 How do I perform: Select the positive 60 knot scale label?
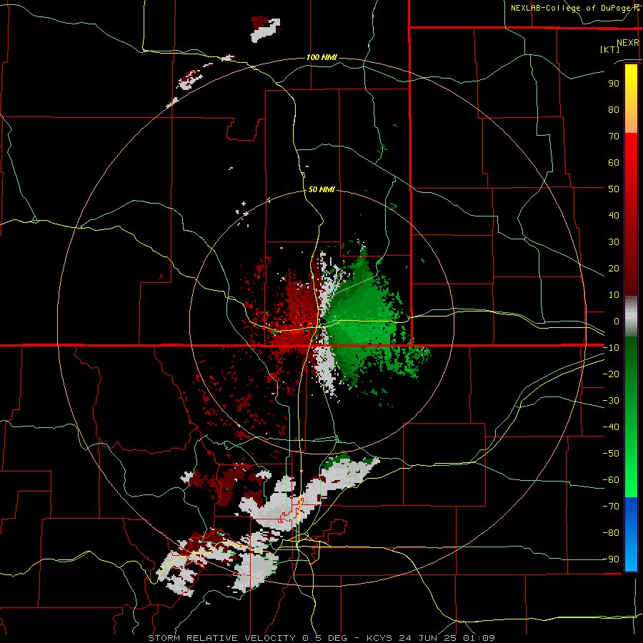coord(614,163)
